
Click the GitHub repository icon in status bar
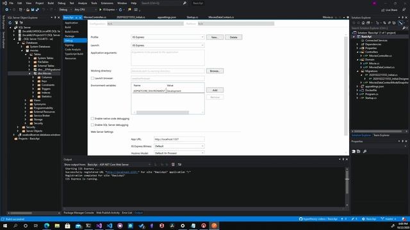click(x=300, y=219)
